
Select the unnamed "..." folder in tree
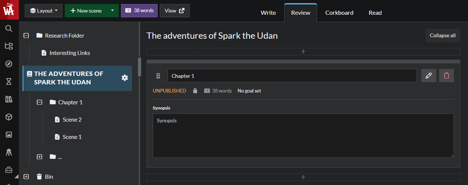pos(60,157)
